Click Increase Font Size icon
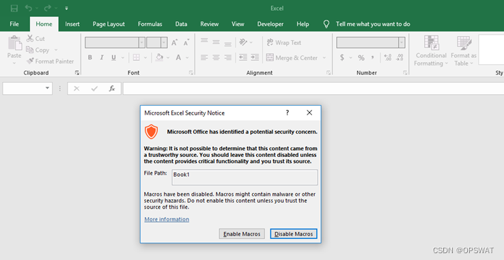This screenshot has width=504, height=260. click(x=175, y=42)
